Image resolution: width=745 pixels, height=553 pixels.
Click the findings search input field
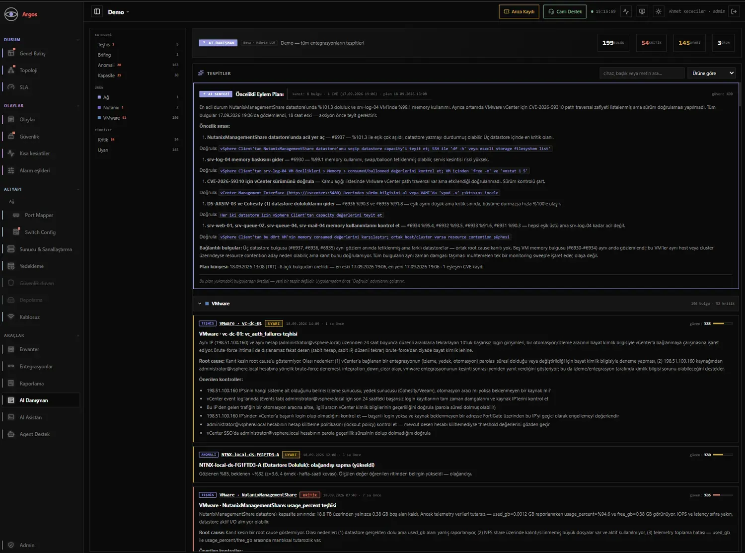point(642,73)
